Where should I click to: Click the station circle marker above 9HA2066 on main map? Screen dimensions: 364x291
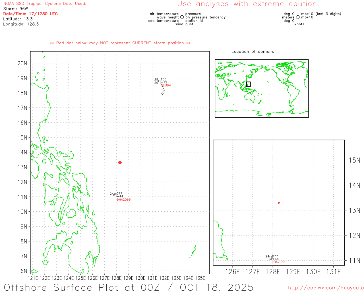(115, 195)
